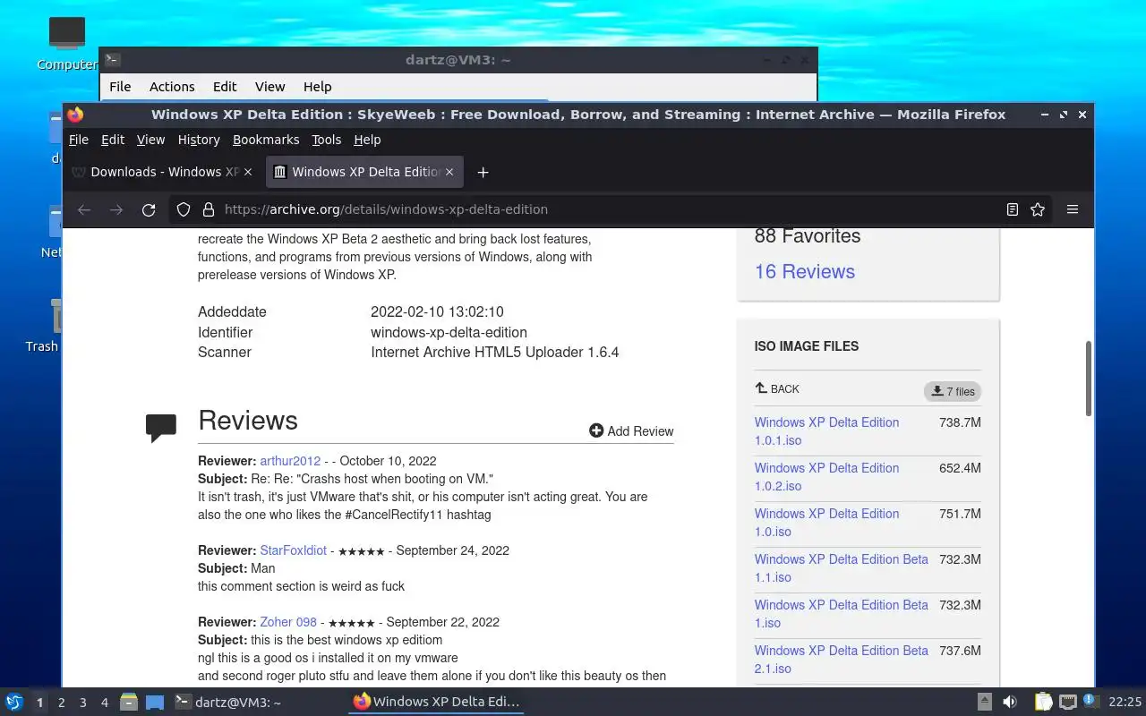The width and height of the screenshot is (1146, 716).
Task: Download Windows XP Delta Edition Beta 1.iso
Action: (842, 614)
